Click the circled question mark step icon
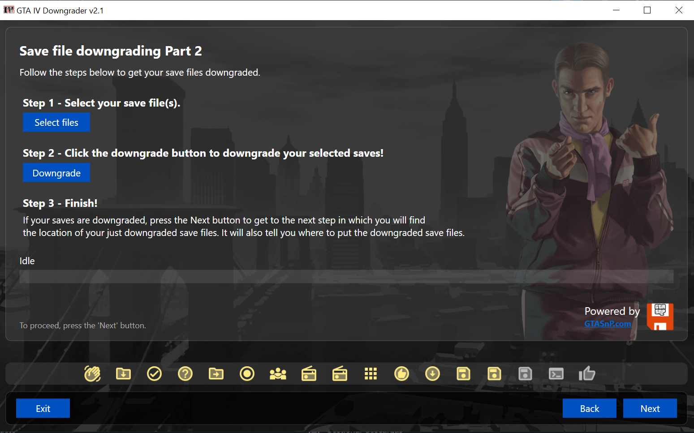694x433 pixels. pos(185,373)
